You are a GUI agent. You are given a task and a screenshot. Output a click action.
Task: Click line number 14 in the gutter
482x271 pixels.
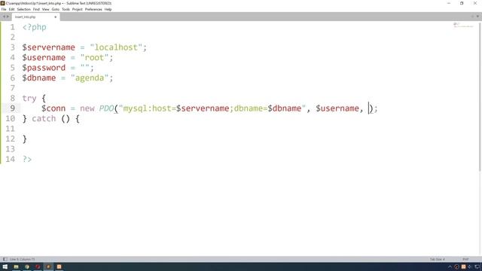tap(10, 159)
